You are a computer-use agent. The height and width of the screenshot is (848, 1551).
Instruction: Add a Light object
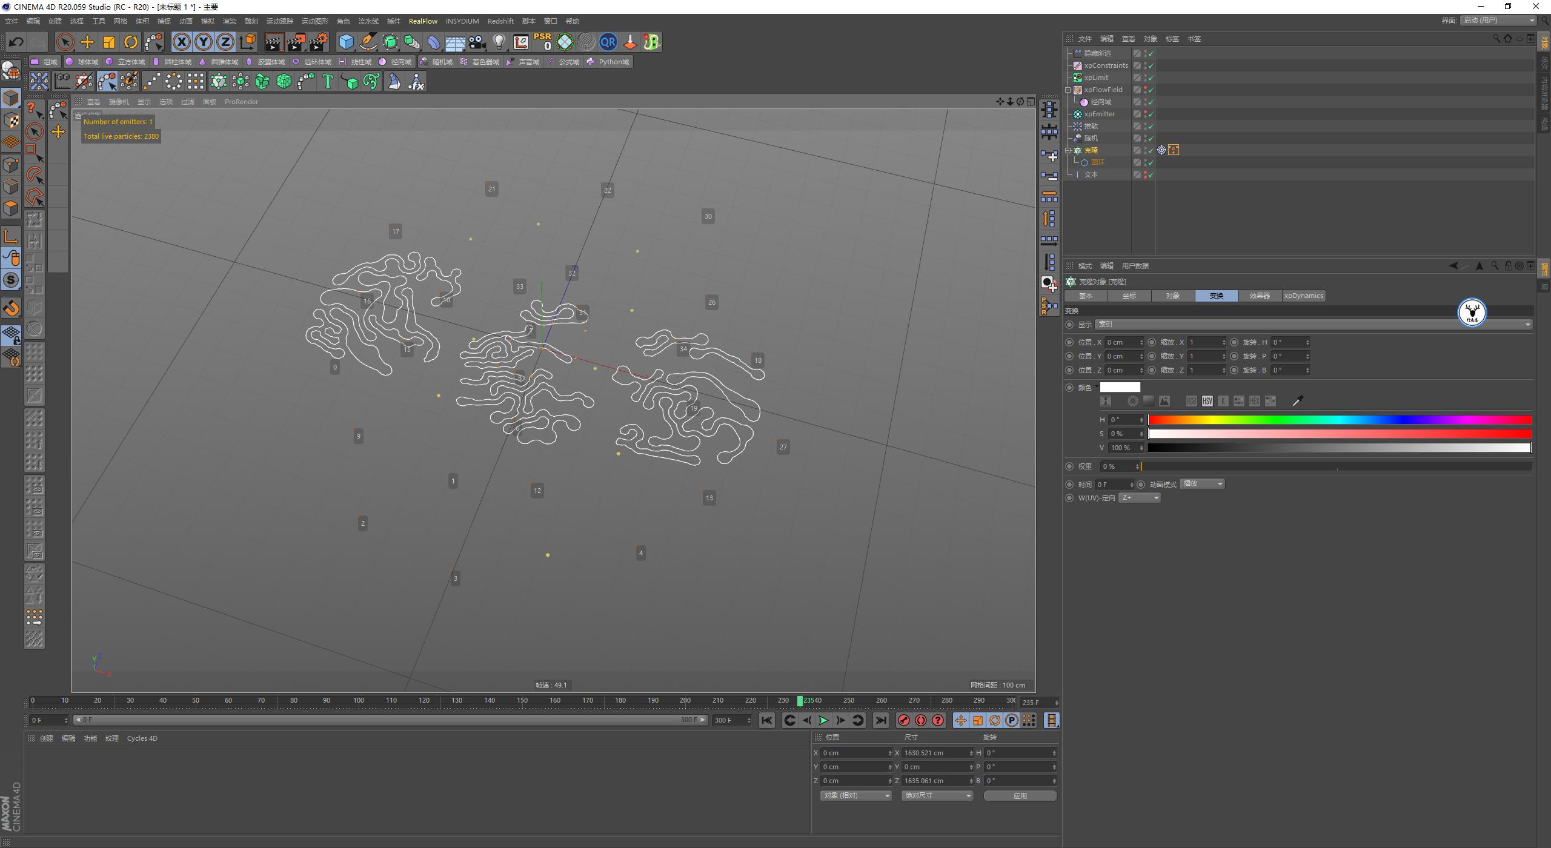(x=499, y=42)
